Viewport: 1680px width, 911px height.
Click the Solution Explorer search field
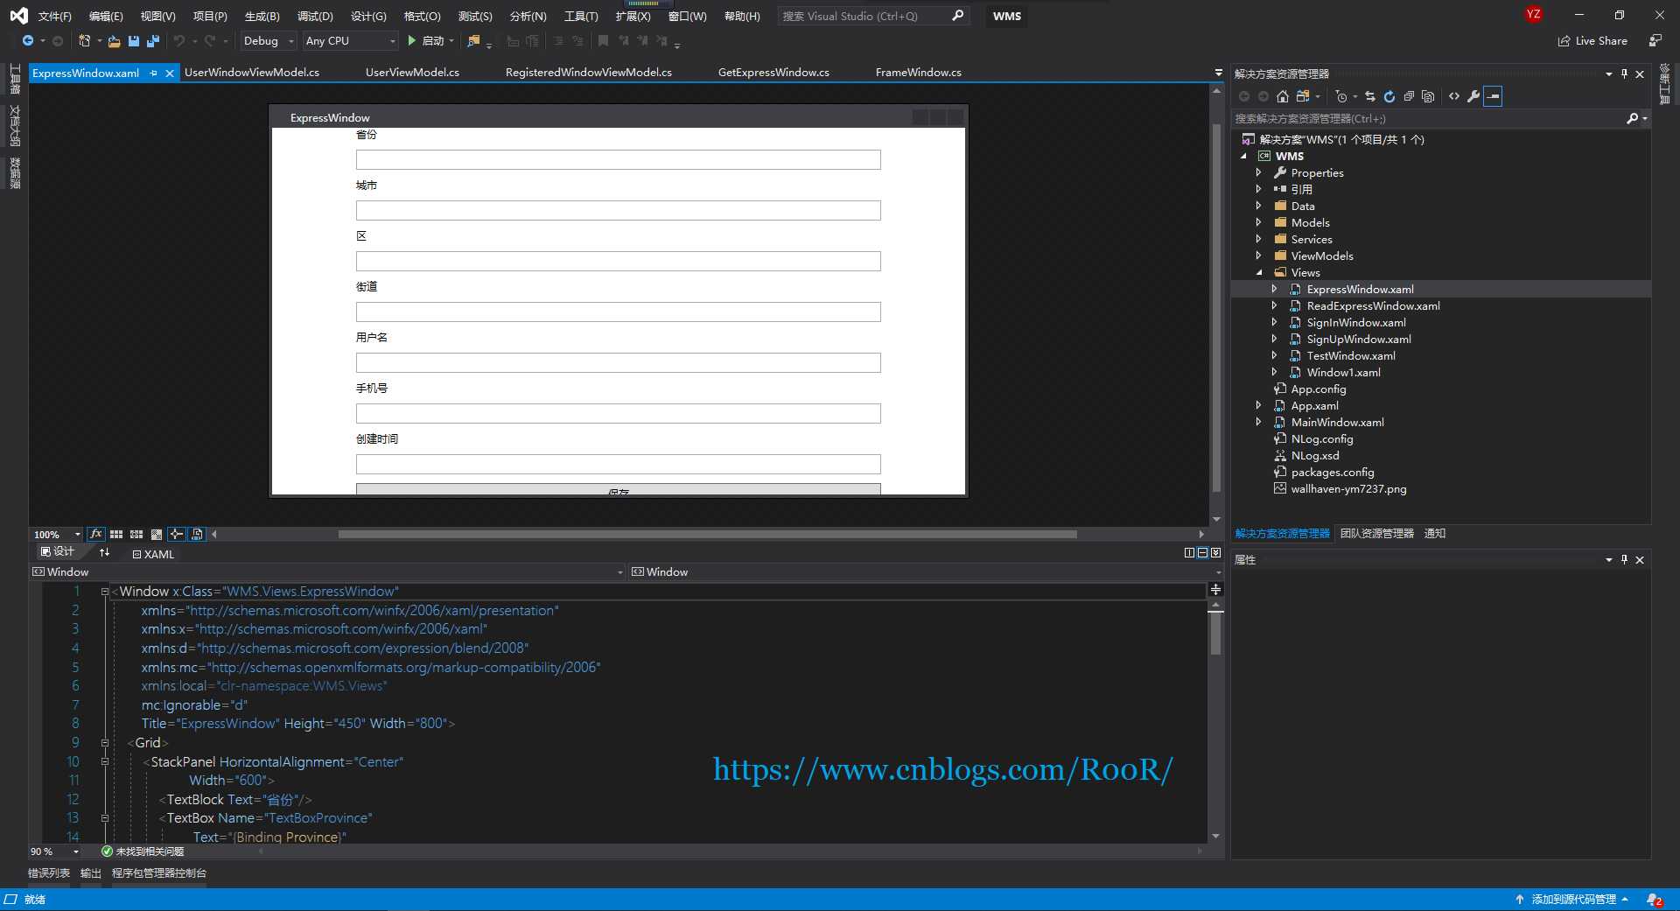pyautogui.click(x=1428, y=119)
